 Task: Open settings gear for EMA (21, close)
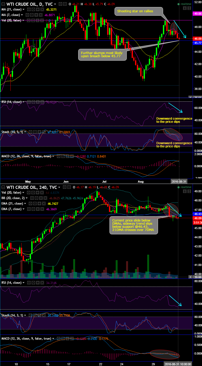(35, 203)
